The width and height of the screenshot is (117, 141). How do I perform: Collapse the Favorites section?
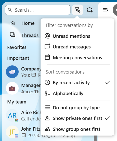pyautogui.click(x=17, y=47)
